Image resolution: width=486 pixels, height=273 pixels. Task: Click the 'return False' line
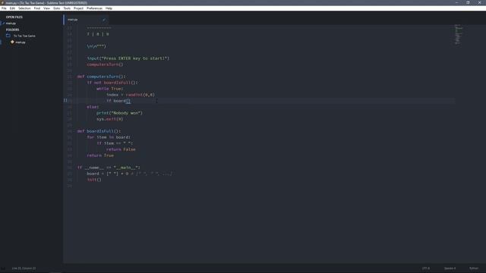121,149
